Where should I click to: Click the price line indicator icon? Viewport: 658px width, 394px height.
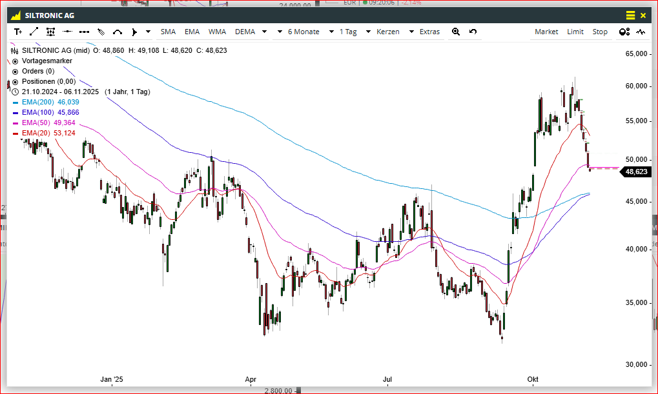[x=641, y=32]
